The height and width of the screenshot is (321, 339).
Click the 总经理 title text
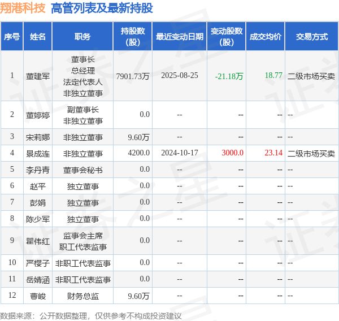click(83, 71)
